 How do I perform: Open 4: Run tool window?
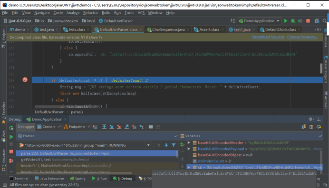pyautogui.click(x=99, y=179)
